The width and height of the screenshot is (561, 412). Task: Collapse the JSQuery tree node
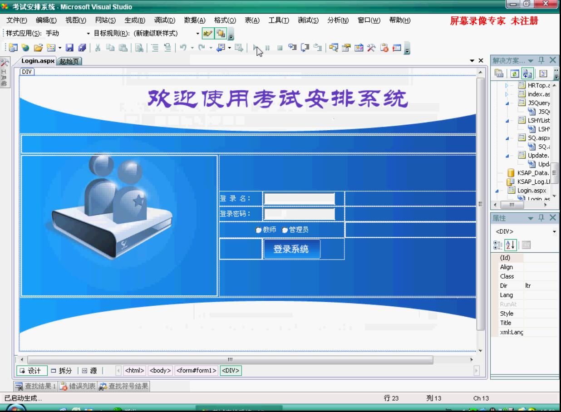click(507, 103)
